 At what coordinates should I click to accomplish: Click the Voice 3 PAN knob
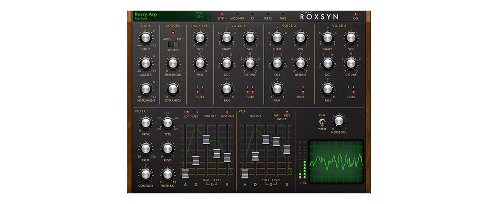point(328,89)
